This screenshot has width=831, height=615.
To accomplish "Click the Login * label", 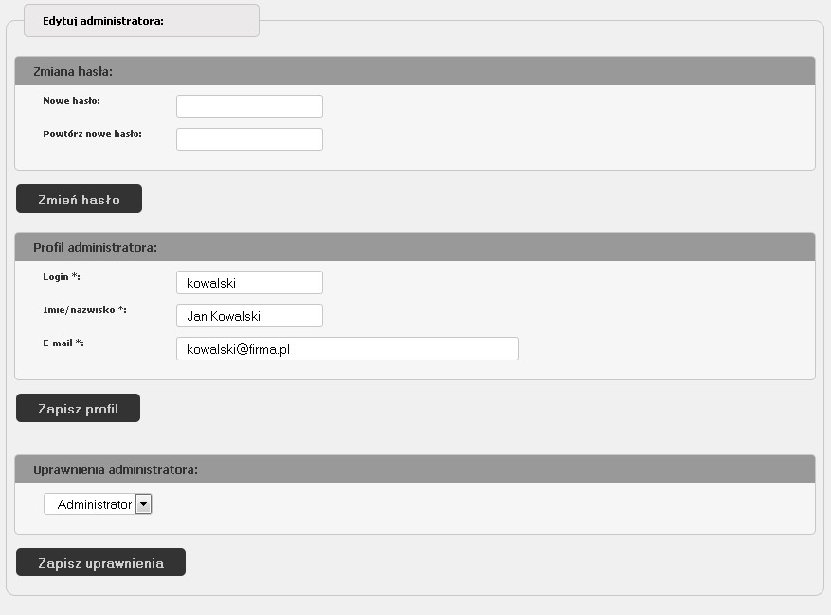I will pos(62,277).
